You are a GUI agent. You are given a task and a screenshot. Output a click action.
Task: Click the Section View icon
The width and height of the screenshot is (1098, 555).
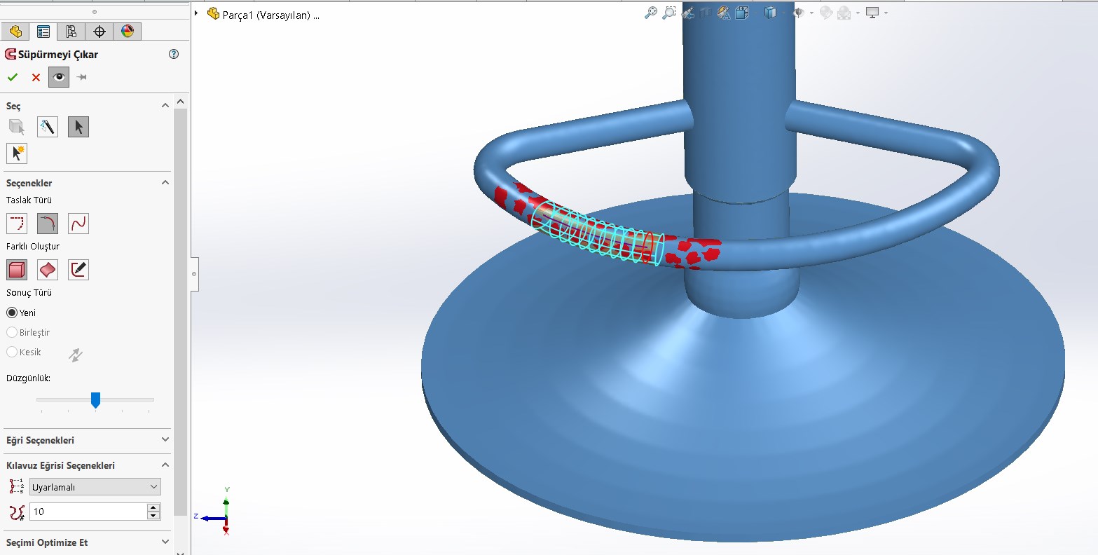click(x=706, y=13)
